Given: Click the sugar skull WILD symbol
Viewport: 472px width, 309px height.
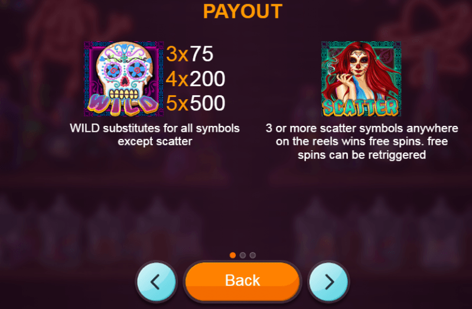Looking at the screenshot, I should click(123, 79).
